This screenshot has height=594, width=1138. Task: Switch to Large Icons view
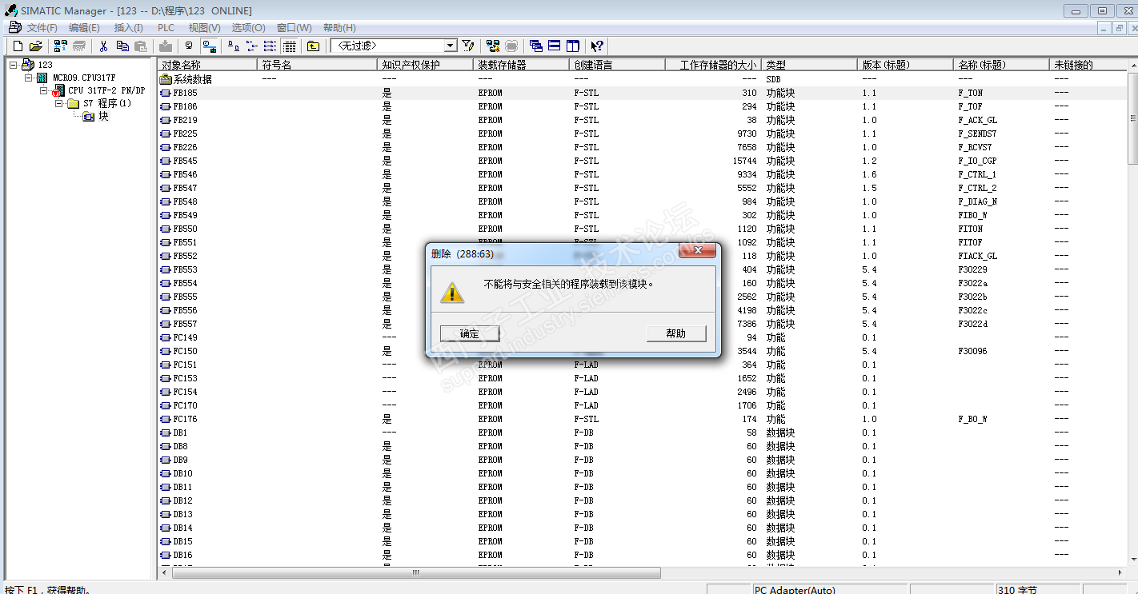point(233,46)
